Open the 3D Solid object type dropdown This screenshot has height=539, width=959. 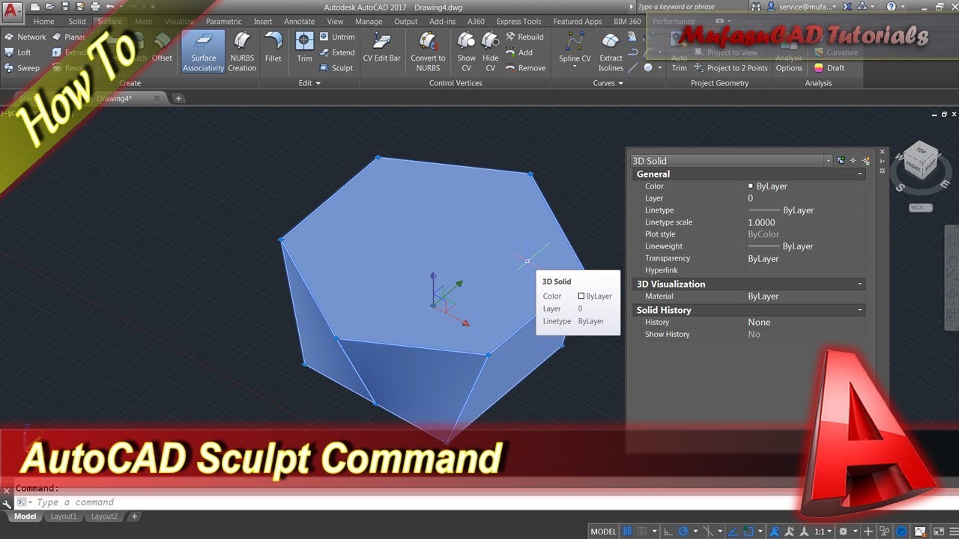pyautogui.click(x=732, y=160)
